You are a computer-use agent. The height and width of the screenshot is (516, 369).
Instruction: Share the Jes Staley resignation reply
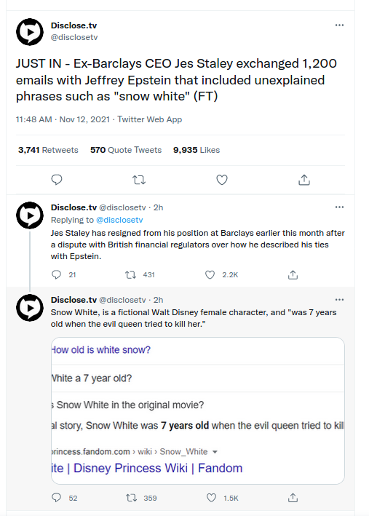tap(293, 274)
